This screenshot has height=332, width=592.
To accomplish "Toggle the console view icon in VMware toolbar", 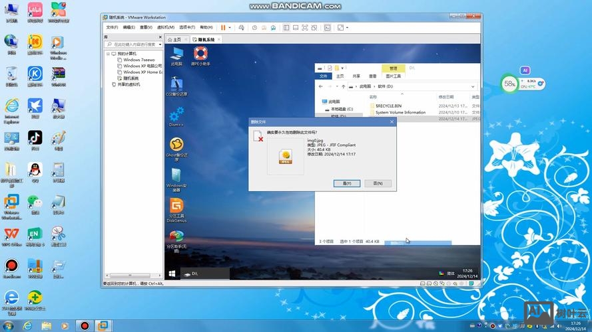I will pos(328,27).
